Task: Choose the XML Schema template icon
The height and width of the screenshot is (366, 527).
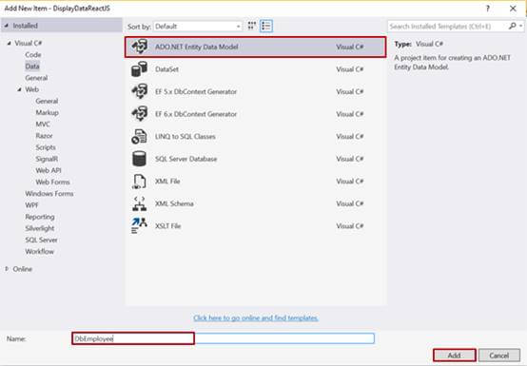Action: pos(139,203)
